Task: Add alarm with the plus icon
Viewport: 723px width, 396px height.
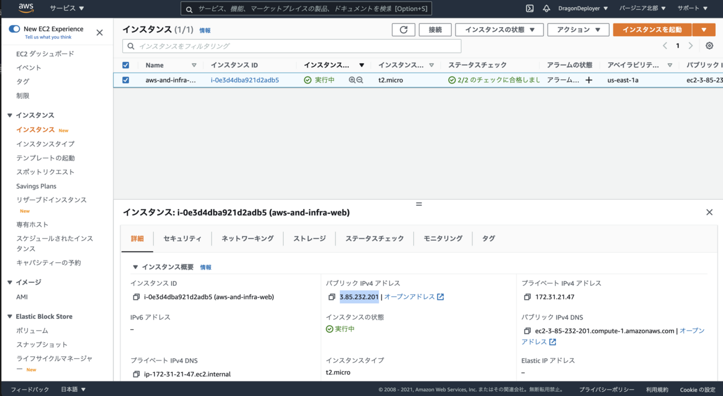Action: click(589, 80)
